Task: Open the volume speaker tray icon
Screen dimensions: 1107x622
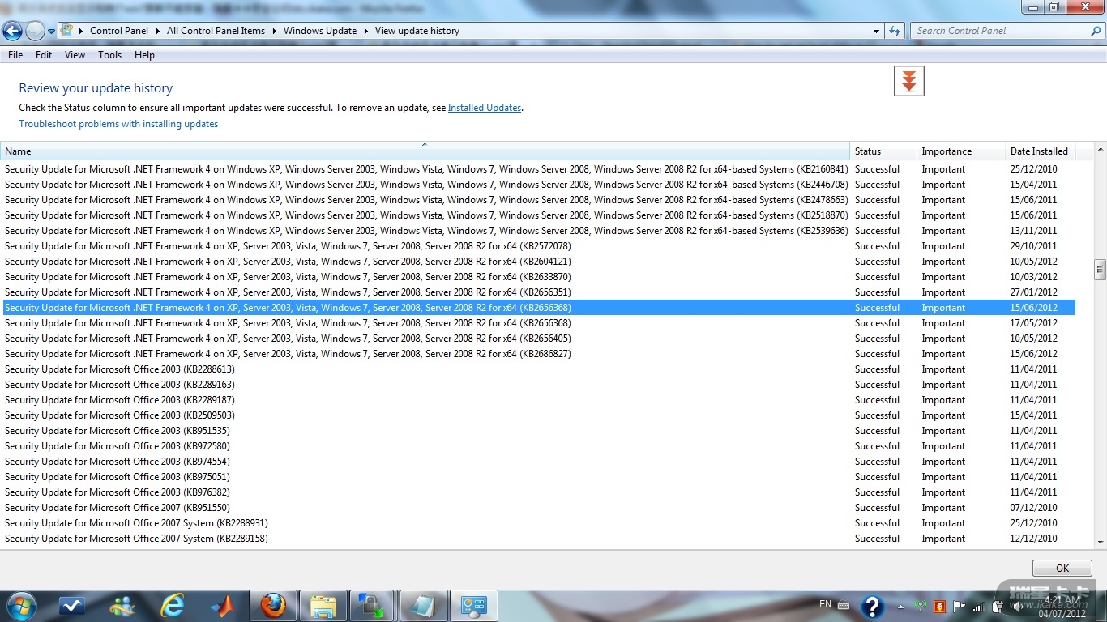Action: coord(1018,606)
